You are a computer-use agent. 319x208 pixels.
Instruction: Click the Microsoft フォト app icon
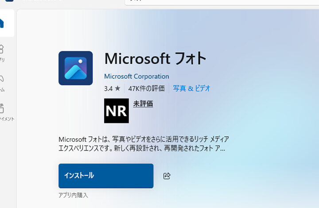[x=75, y=68]
